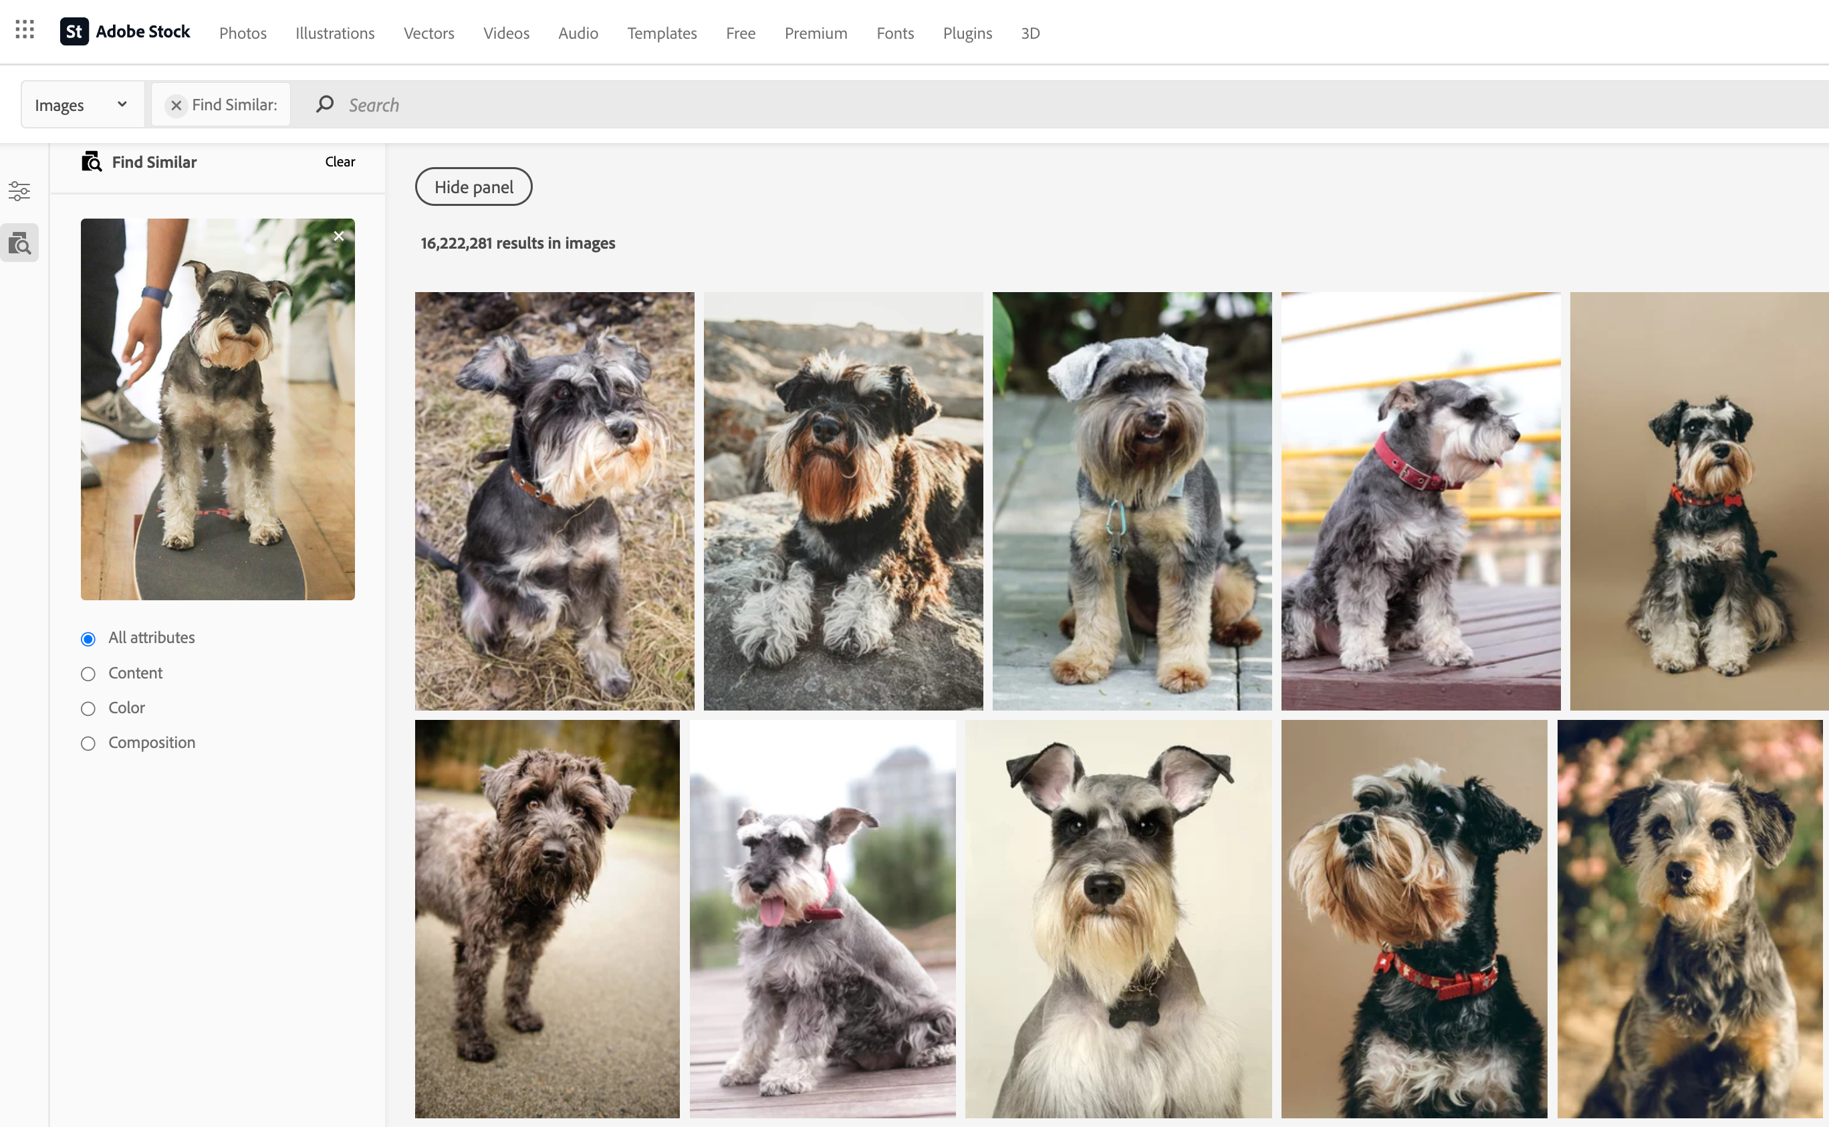Remove the Find Similar search chip
Viewport: 1829px width, 1127px height.
(x=176, y=105)
